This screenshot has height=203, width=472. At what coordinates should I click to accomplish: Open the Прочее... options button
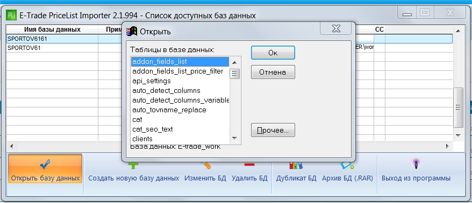[x=273, y=130]
